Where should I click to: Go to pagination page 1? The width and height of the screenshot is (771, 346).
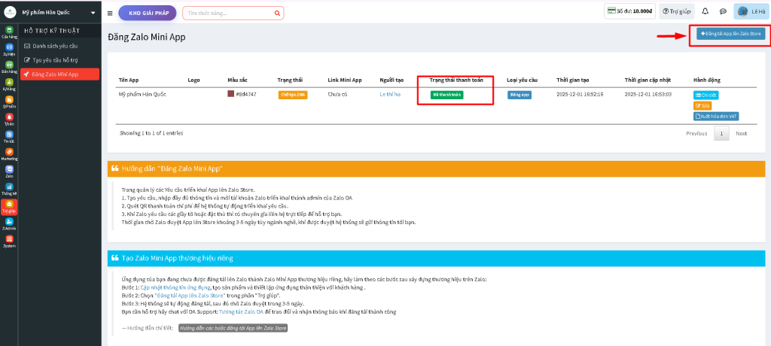click(x=721, y=134)
